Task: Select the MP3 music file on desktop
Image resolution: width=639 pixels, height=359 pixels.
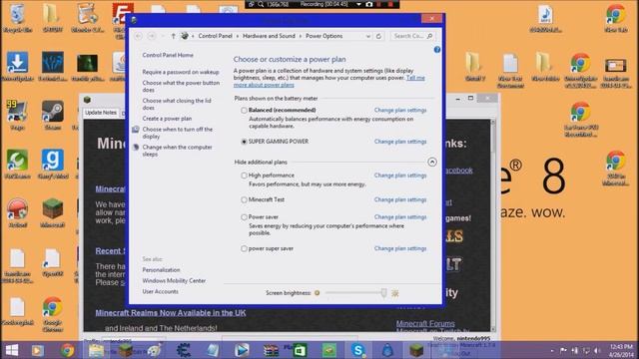Action: click(x=545, y=18)
